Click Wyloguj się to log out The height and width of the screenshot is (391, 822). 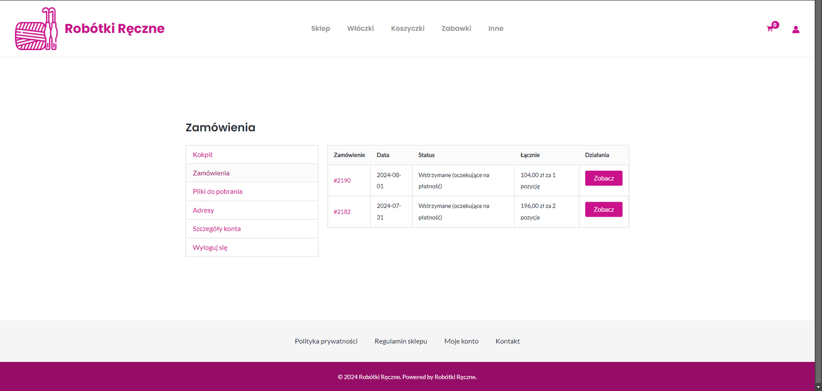pyautogui.click(x=210, y=247)
